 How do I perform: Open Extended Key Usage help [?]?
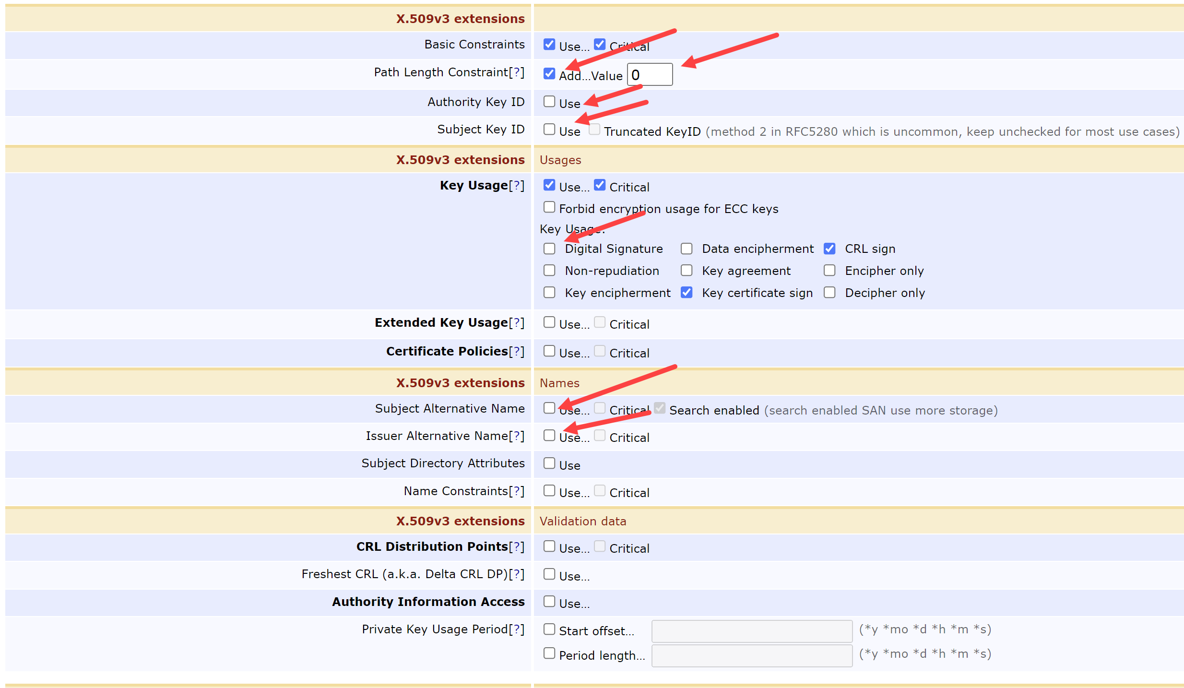coord(517,322)
